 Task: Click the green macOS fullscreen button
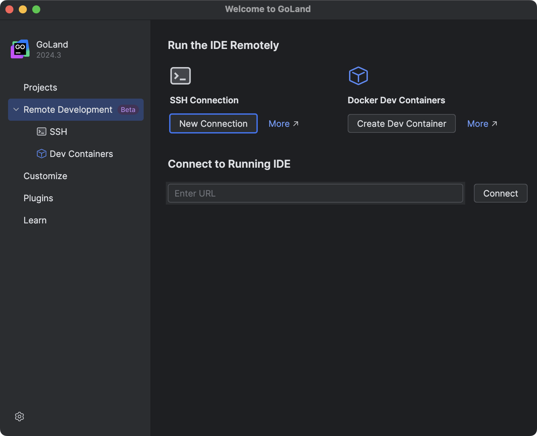pos(36,9)
